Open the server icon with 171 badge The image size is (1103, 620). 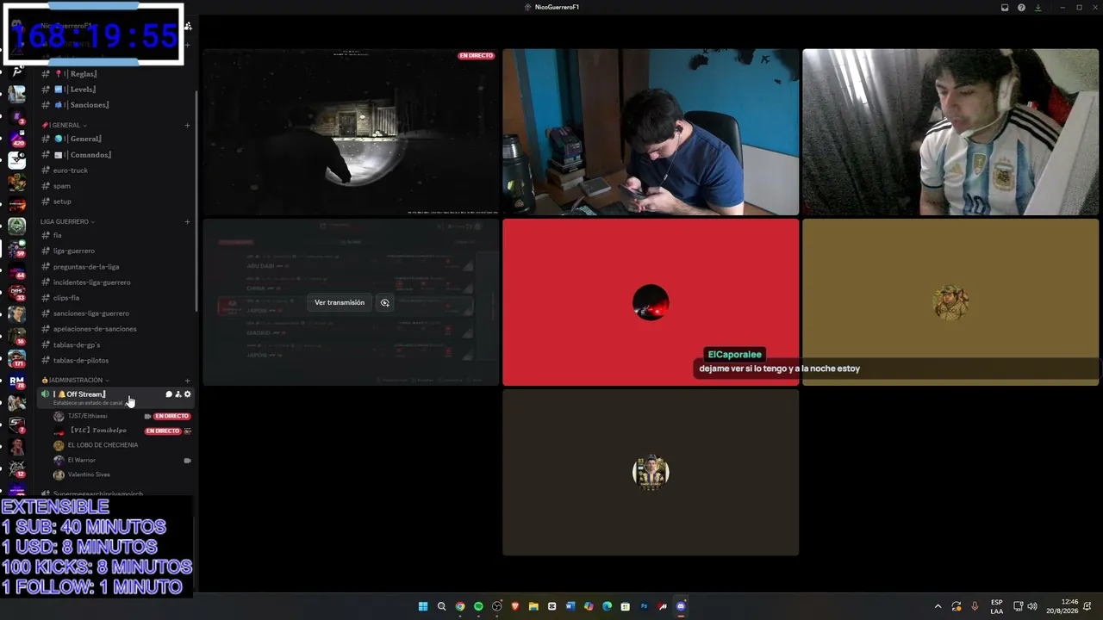pyautogui.click(x=16, y=358)
